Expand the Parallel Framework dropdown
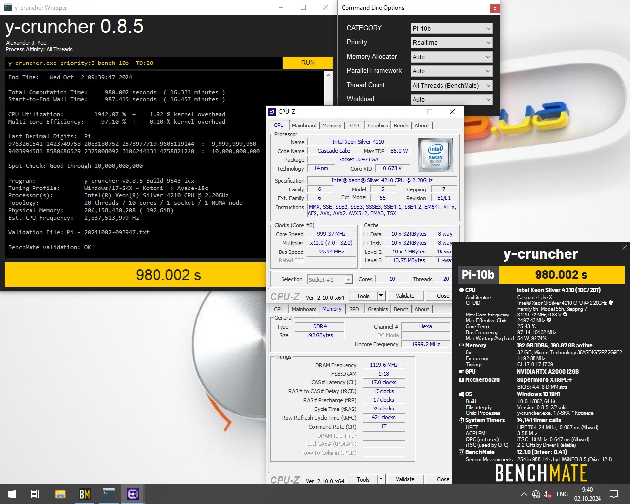 (451, 71)
